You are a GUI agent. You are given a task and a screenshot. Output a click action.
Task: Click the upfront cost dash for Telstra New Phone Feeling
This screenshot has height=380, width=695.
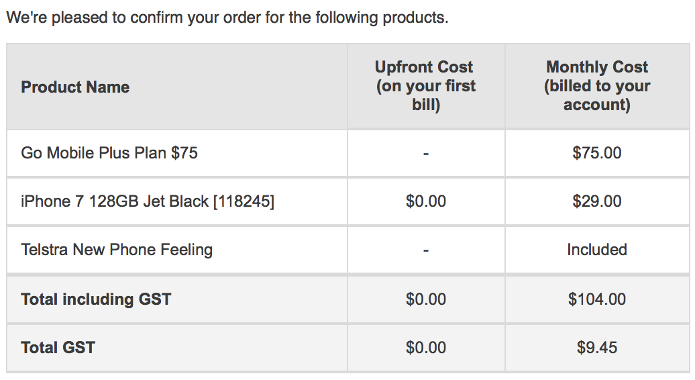pos(425,250)
